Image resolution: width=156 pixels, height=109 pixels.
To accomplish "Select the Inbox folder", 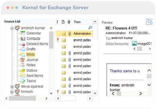I will click(31, 54).
